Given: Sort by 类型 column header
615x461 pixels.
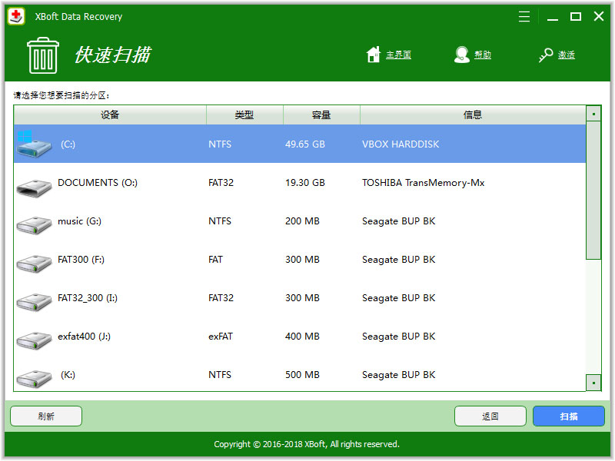Looking at the screenshot, I should coord(244,114).
